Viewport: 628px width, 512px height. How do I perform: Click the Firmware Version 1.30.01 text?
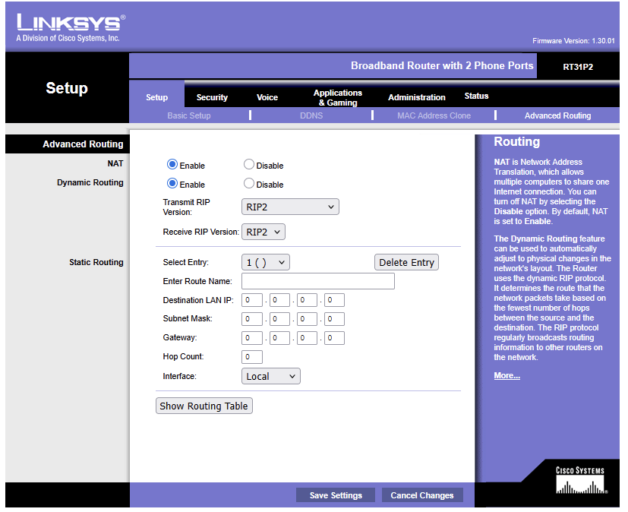573,41
